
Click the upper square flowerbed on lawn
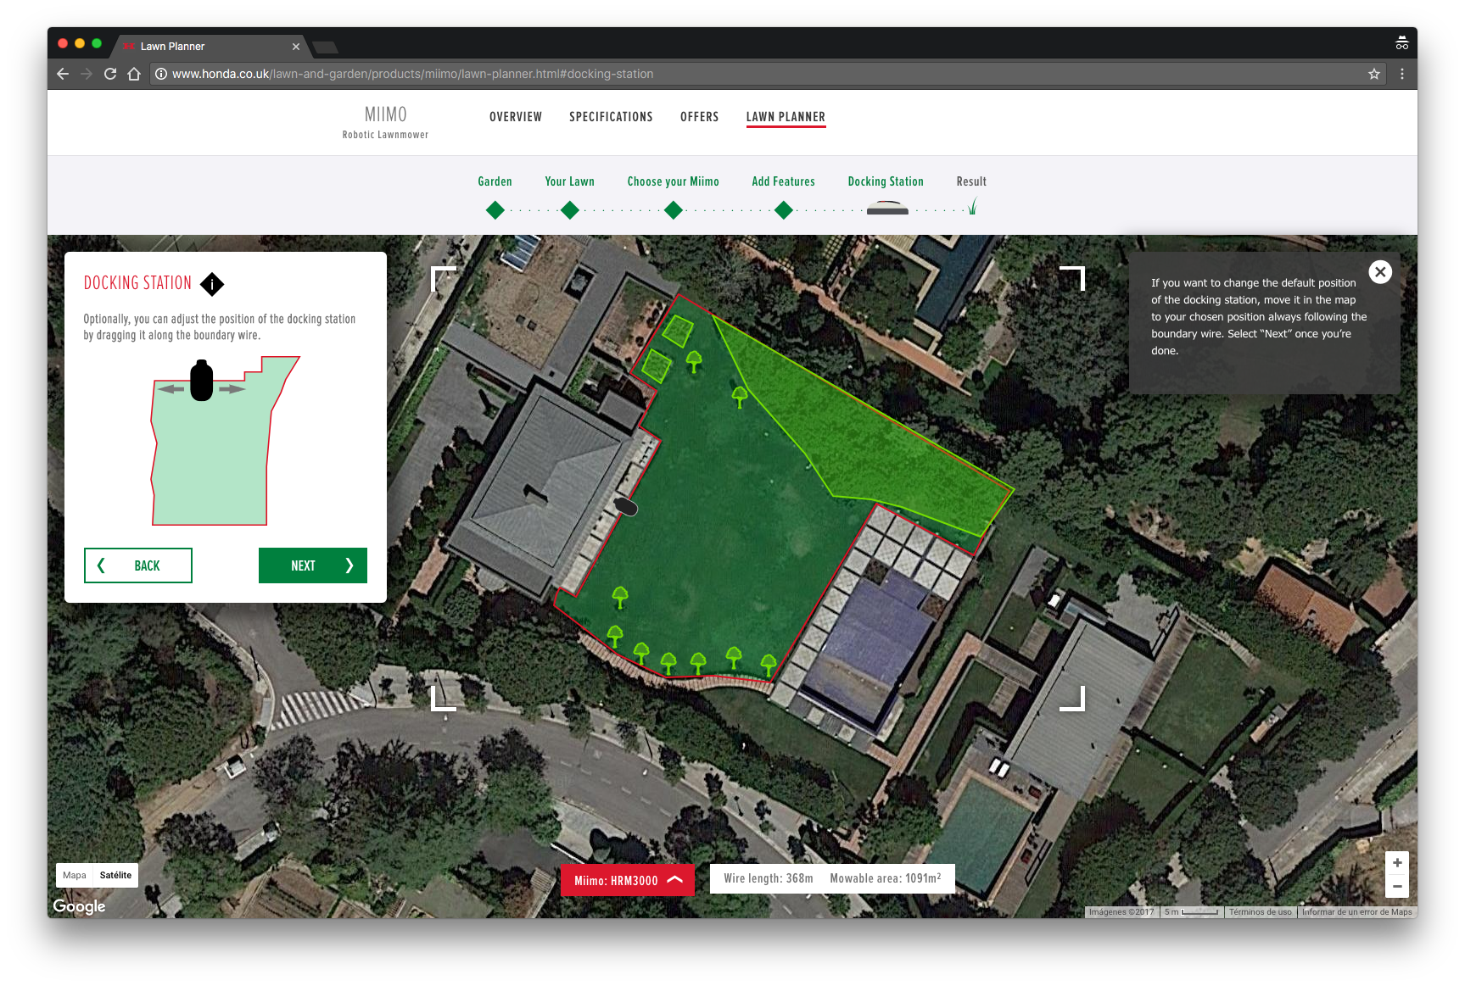pyautogui.click(x=678, y=331)
